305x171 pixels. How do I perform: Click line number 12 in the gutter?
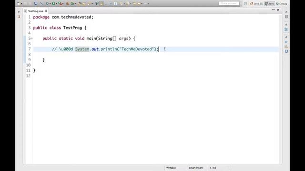29,76
